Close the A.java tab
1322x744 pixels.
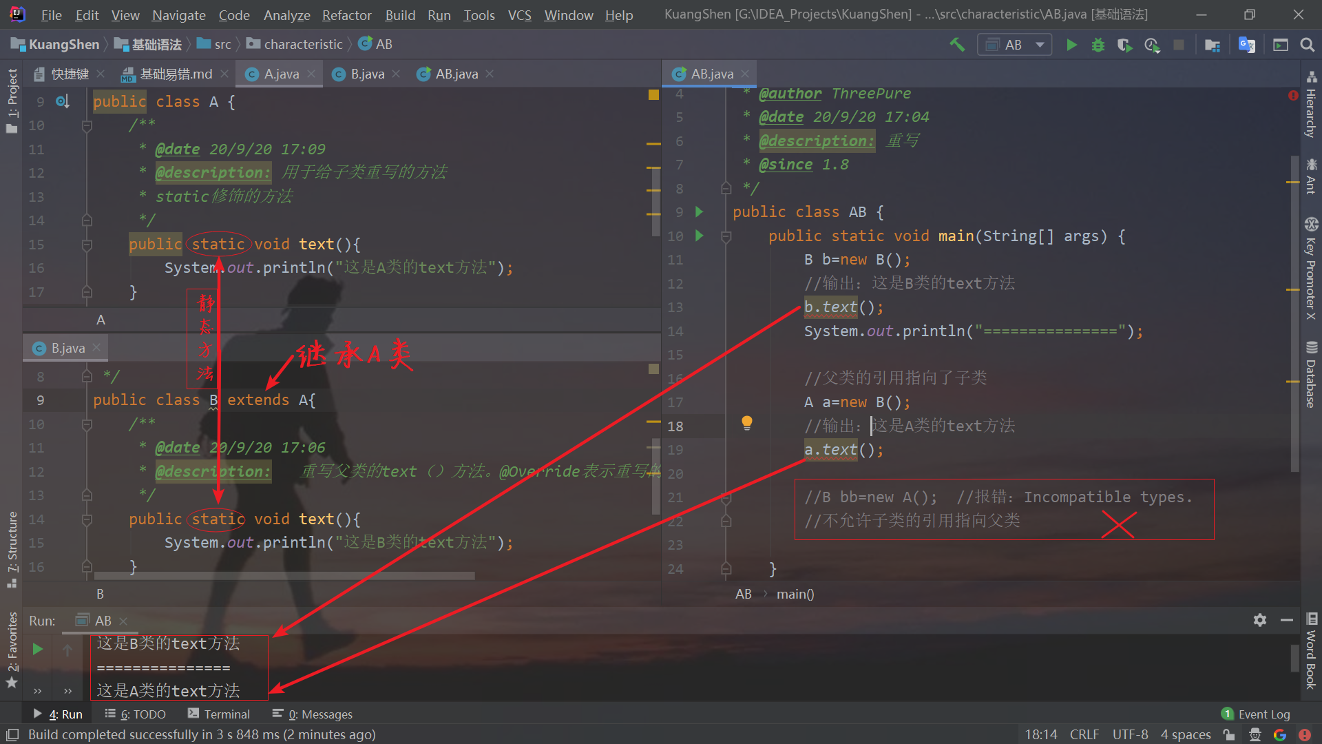click(x=311, y=74)
